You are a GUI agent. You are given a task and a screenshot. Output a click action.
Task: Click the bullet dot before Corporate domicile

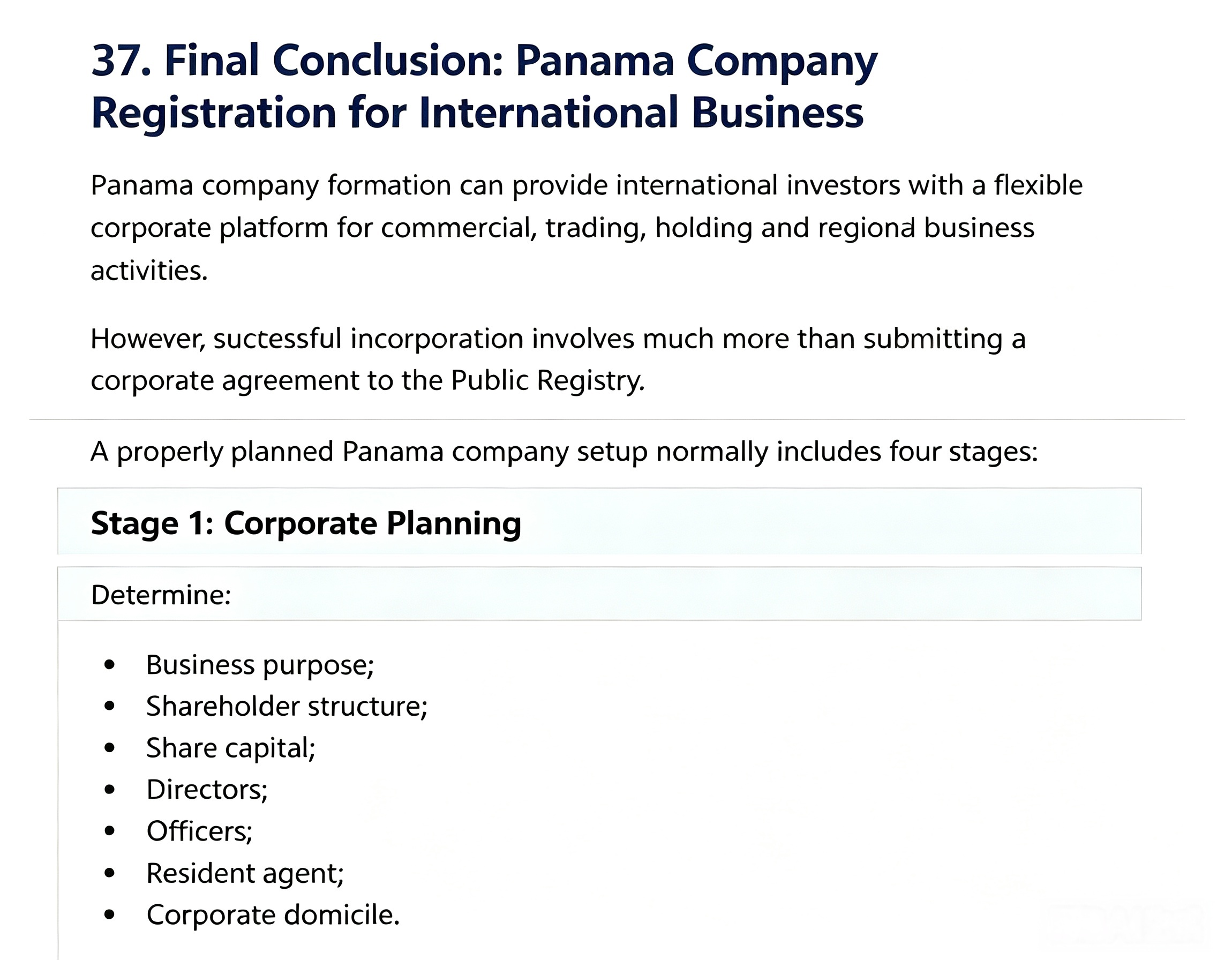tap(110, 914)
